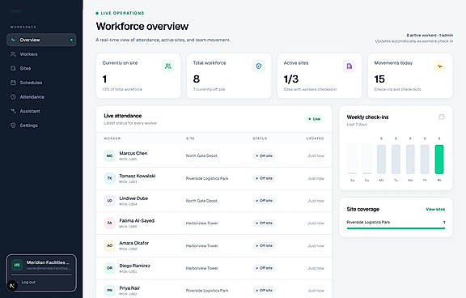Click the calendar icon in Weekly check-ins
Image resolution: width=466 pixels, height=298 pixels.
point(442,117)
